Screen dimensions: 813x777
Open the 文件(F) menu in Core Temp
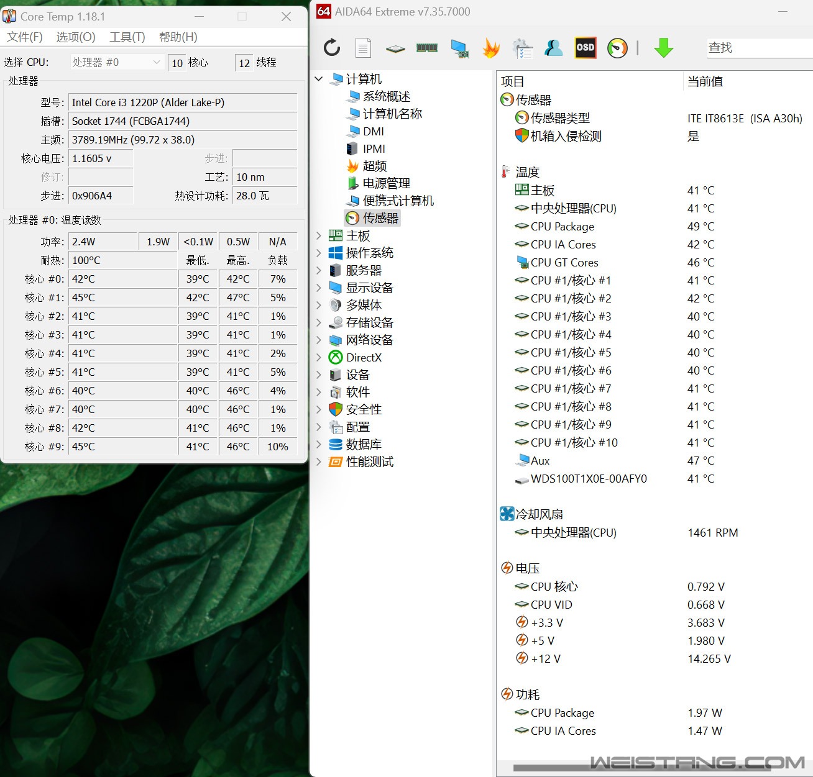(x=25, y=37)
